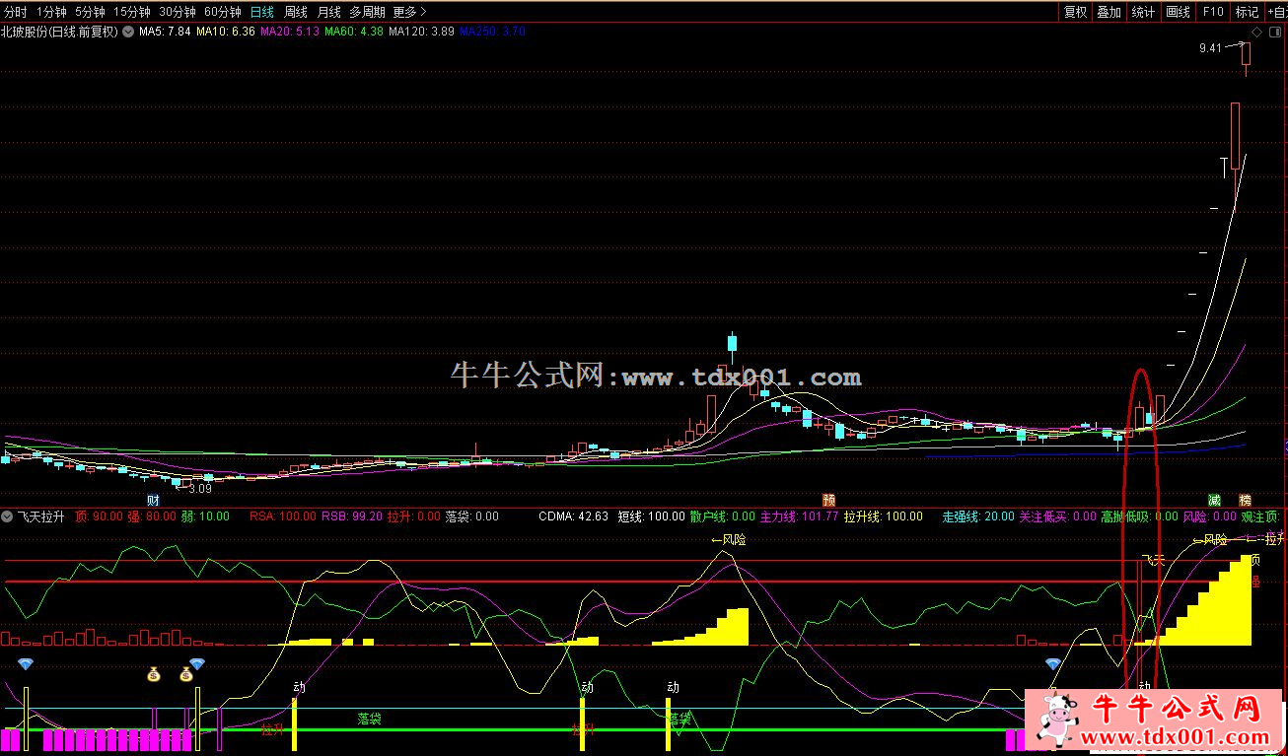Click the 北玻股份(日线 前复权) title
The width and height of the screenshot is (1288, 756).
[60, 32]
